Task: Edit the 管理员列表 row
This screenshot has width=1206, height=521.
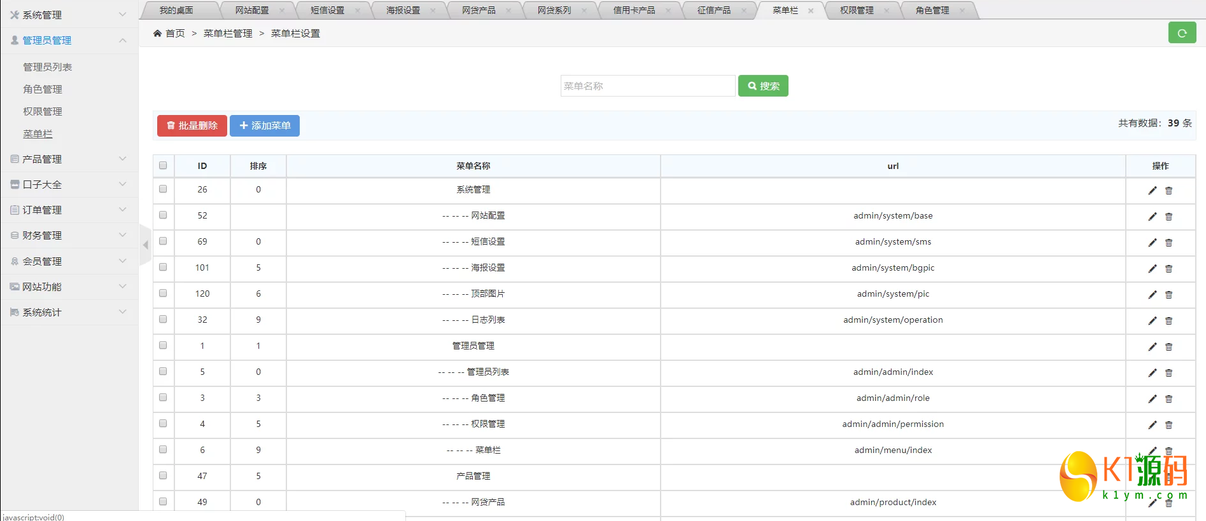Action: point(1152,373)
